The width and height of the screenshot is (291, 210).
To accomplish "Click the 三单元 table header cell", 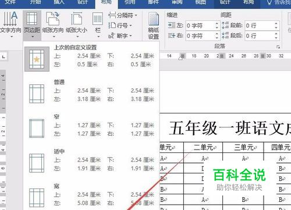I will coord(243,148).
